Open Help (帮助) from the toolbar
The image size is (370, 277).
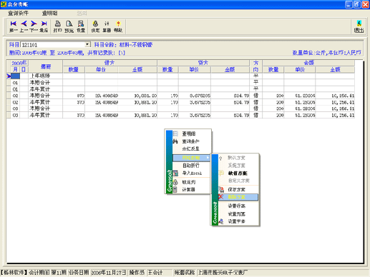coord(118,26)
